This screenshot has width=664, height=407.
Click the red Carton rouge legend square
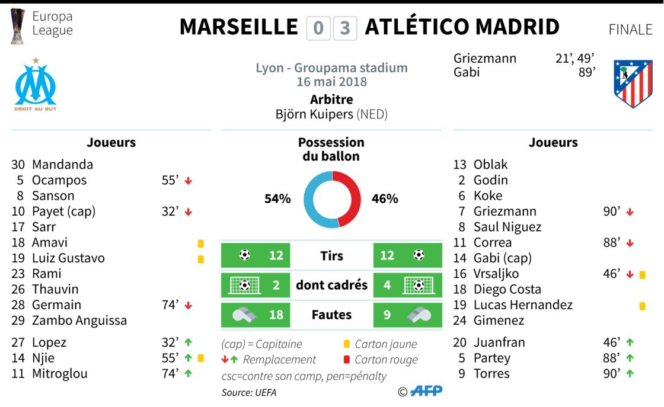[346, 360]
